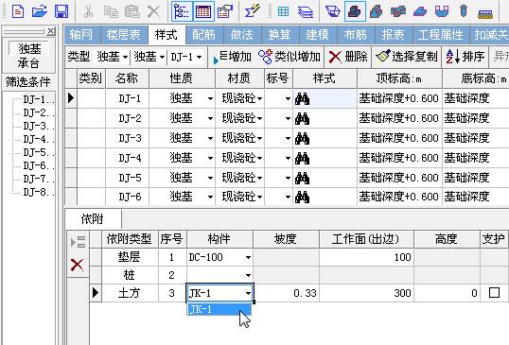Click the sigma calculate icon
This screenshot has width=509, height=345.
253,11
